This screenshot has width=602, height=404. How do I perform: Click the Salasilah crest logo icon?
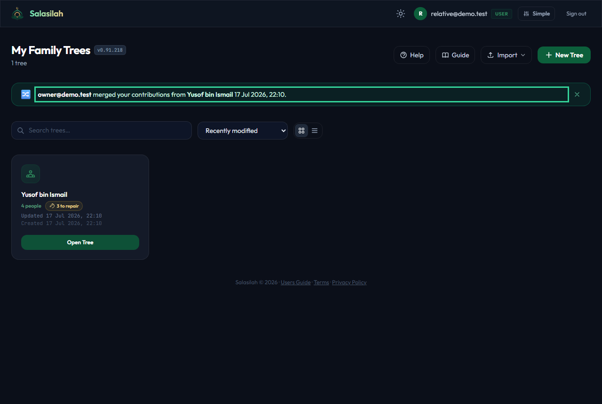tap(17, 14)
